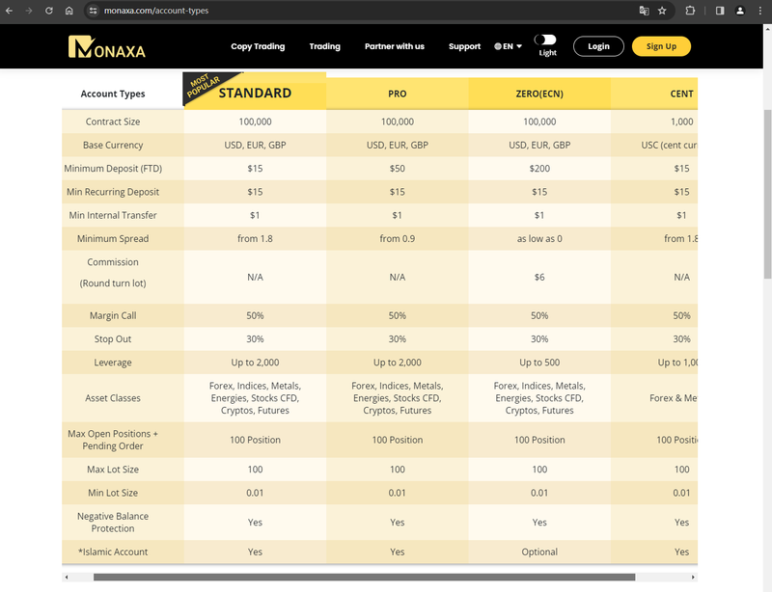The width and height of the screenshot is (772, 592).
Task: Click the Margin Call row label
Action: [113, 315]
